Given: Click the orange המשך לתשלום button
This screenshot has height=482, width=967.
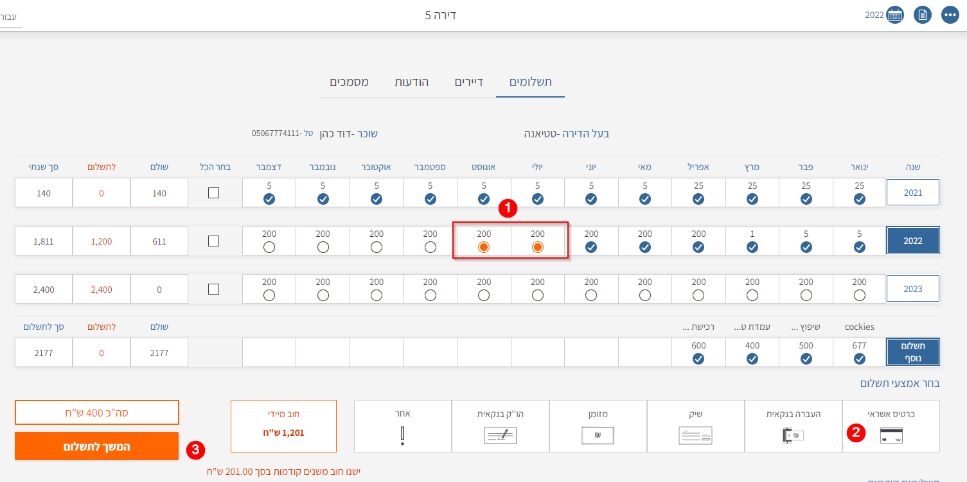Looking at the screenshot, I should [96, 446].
